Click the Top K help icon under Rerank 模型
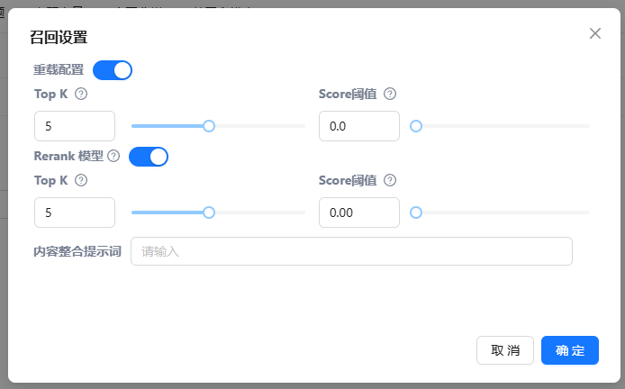 [81, 180]
